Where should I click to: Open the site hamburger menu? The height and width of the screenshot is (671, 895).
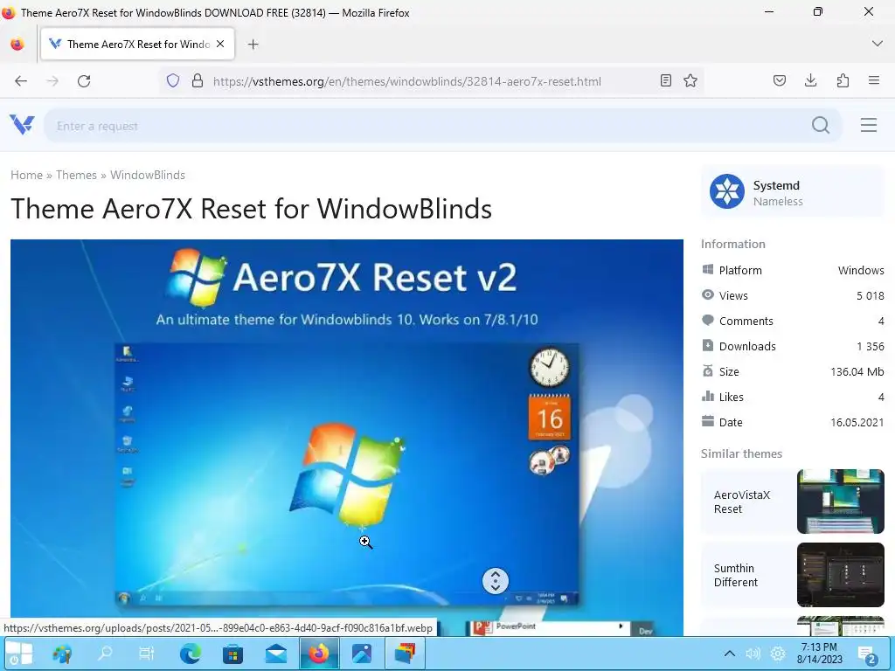click(869, 125)
